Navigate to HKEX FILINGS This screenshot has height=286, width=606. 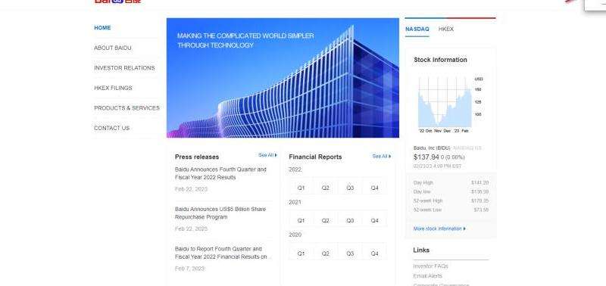pyautogui.click(x=113, y=88)
